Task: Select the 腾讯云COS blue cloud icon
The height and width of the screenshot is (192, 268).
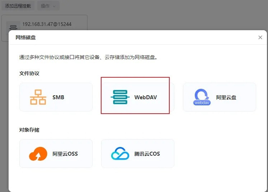Action: (x=120, y=154)
